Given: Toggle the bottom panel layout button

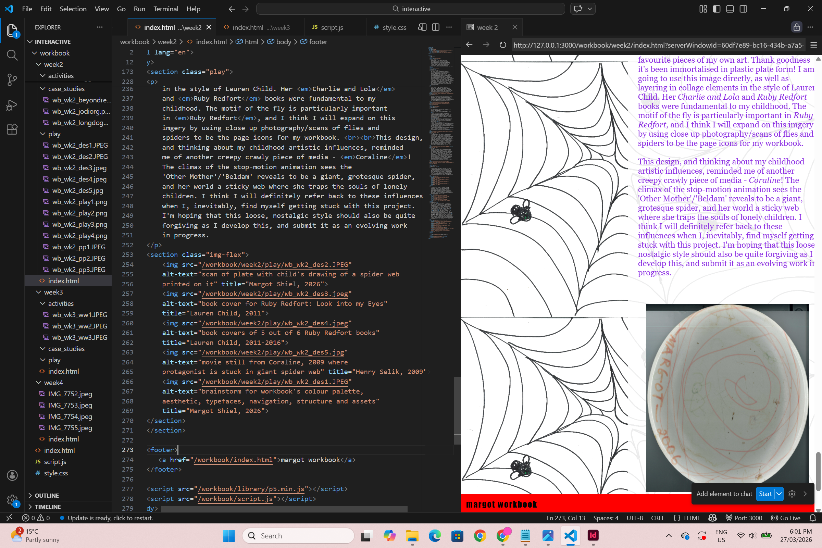Looking at the screenshot, I should tap(730, 9).
